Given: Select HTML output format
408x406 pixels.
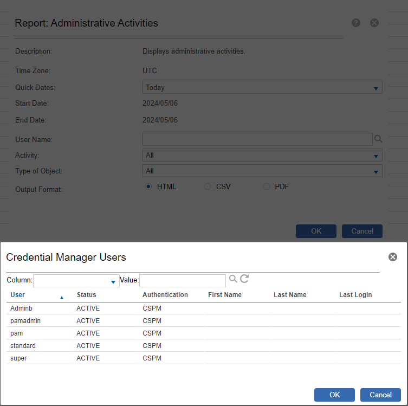Looking at the screenshot, I should click(148, 186).
